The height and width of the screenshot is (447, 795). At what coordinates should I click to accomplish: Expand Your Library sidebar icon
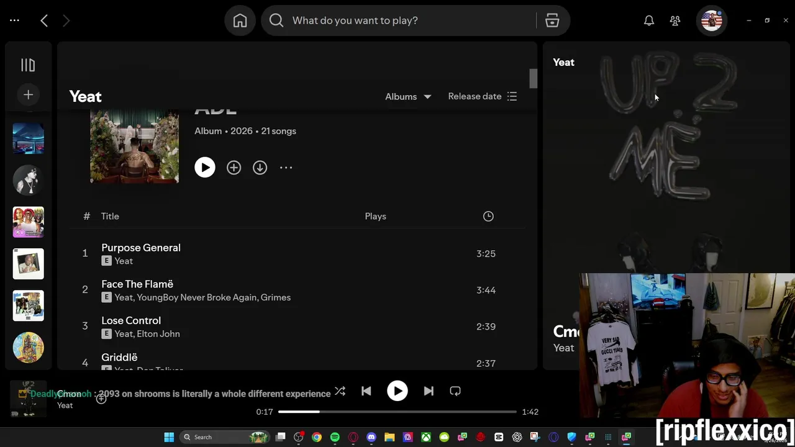click(28, 65)
